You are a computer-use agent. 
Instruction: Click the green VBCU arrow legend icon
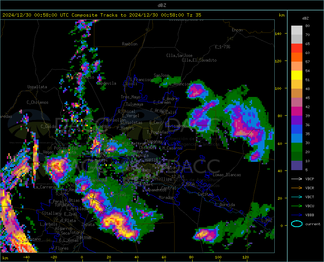click(297, 206)
